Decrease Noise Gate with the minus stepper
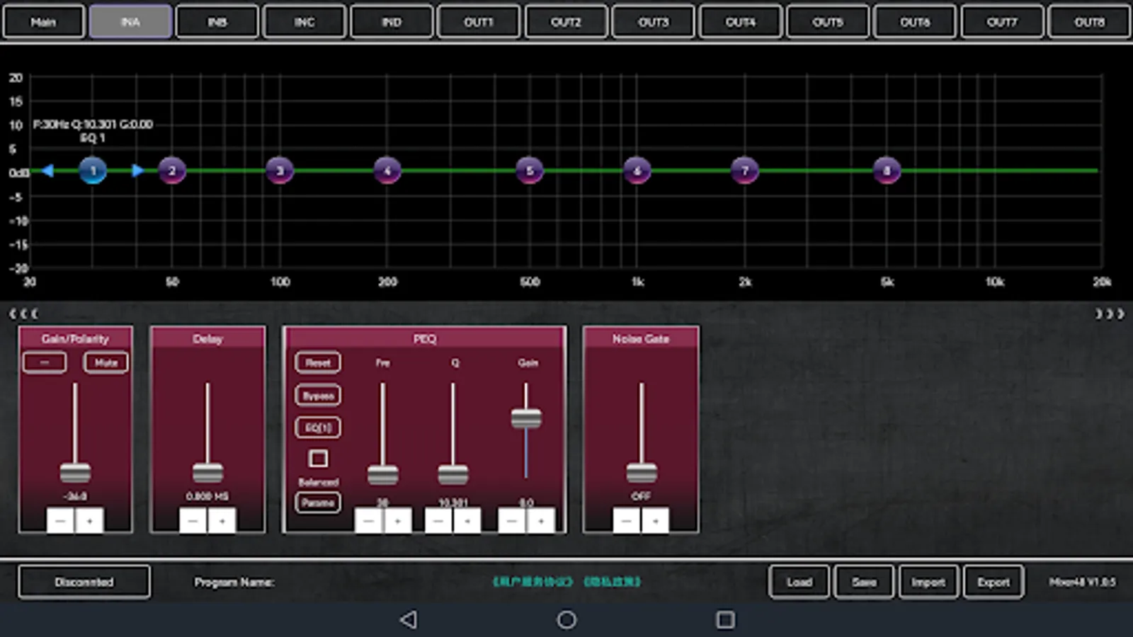This screenshot has height=637, width=1133. tap(627, 521)
